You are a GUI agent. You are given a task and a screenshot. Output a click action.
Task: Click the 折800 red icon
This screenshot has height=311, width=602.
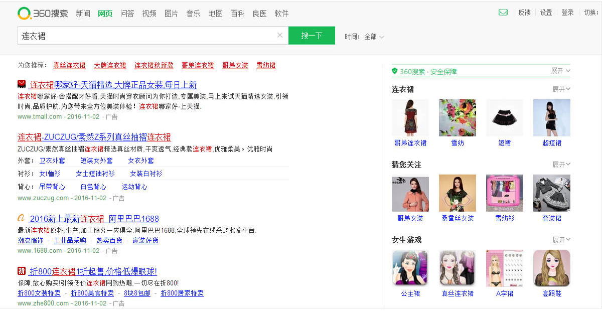(22, 271)
